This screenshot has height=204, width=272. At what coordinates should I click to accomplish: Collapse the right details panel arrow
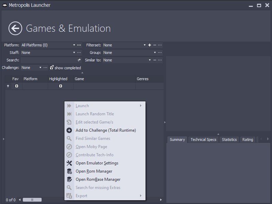click(x=165, y=122)
